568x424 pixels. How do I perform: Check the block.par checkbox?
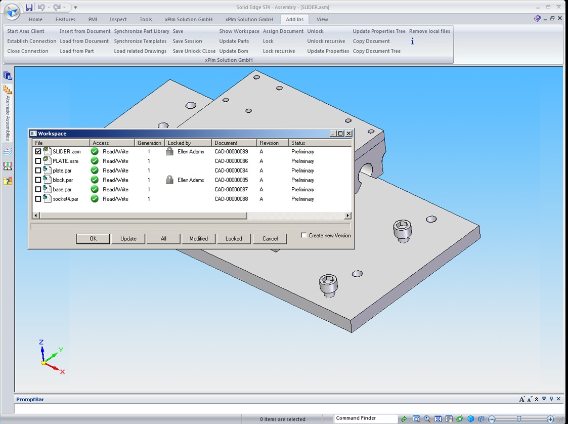(x=38, y=180)
